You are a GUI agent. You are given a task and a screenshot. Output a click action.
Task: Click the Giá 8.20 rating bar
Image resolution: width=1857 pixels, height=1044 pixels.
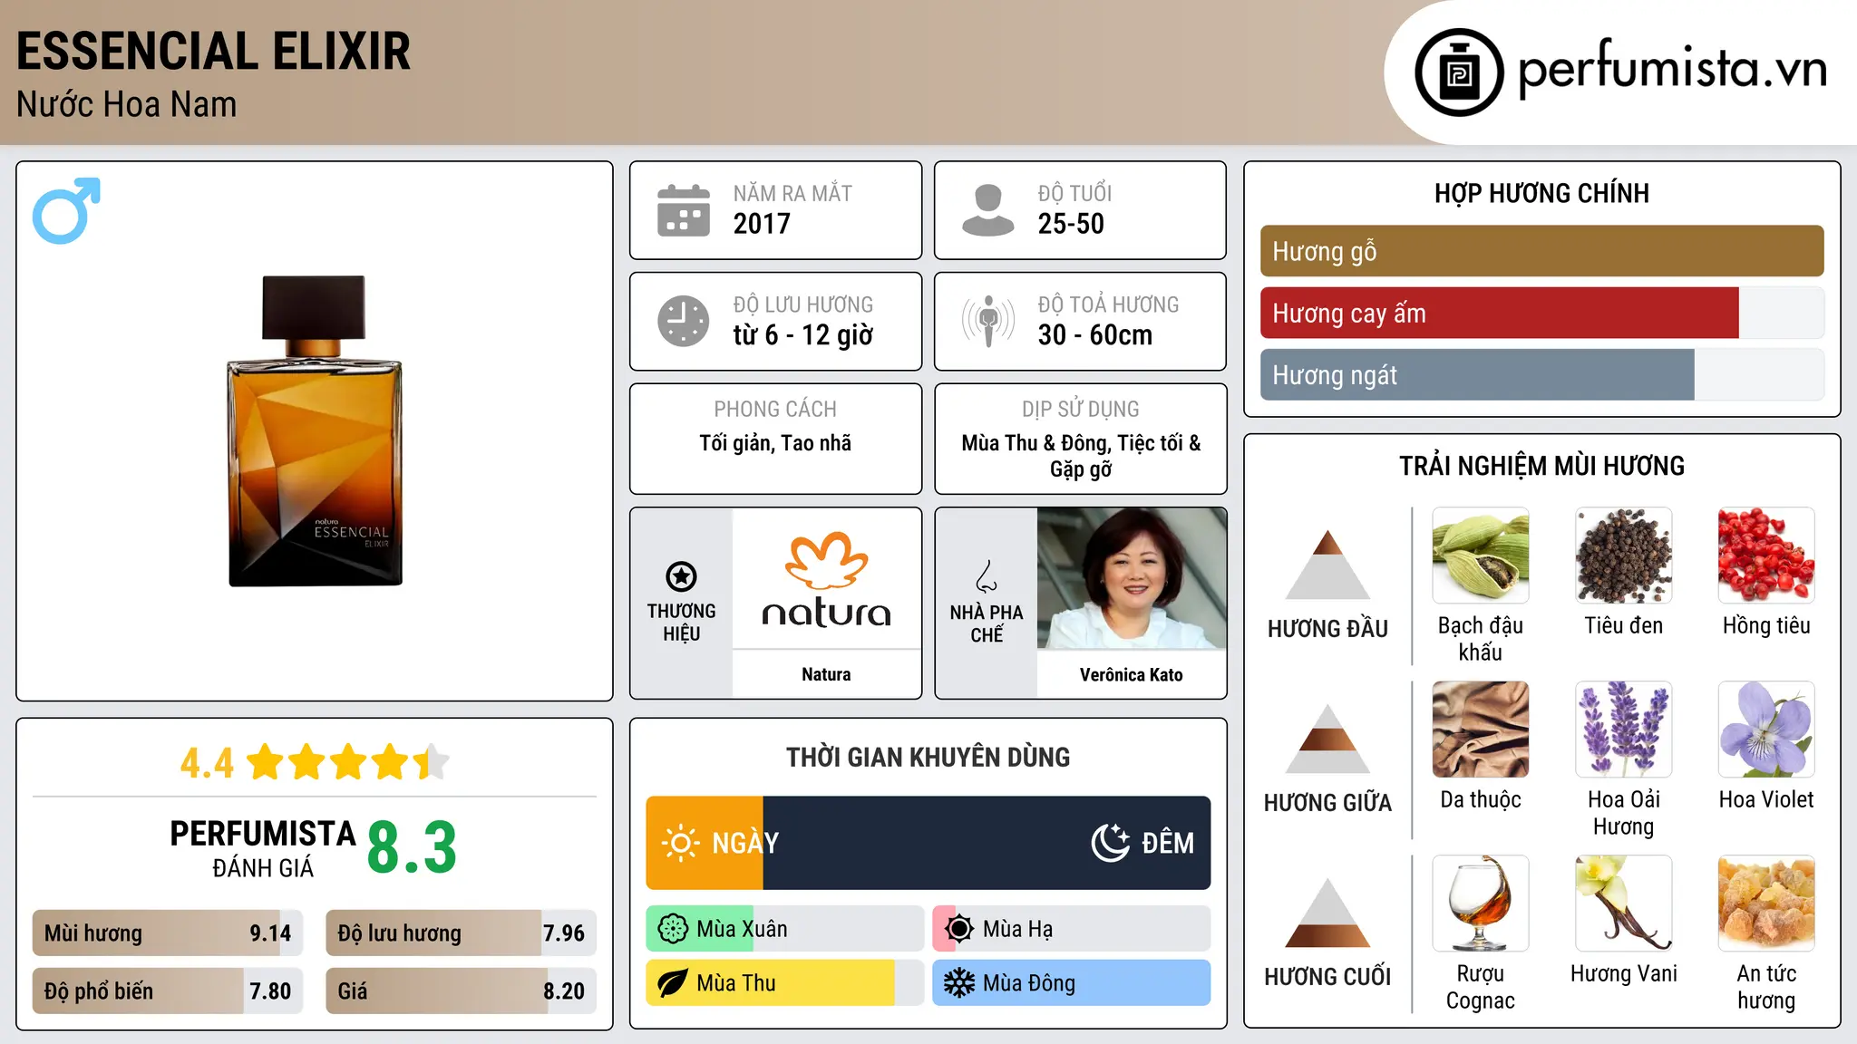click(461, 991)
